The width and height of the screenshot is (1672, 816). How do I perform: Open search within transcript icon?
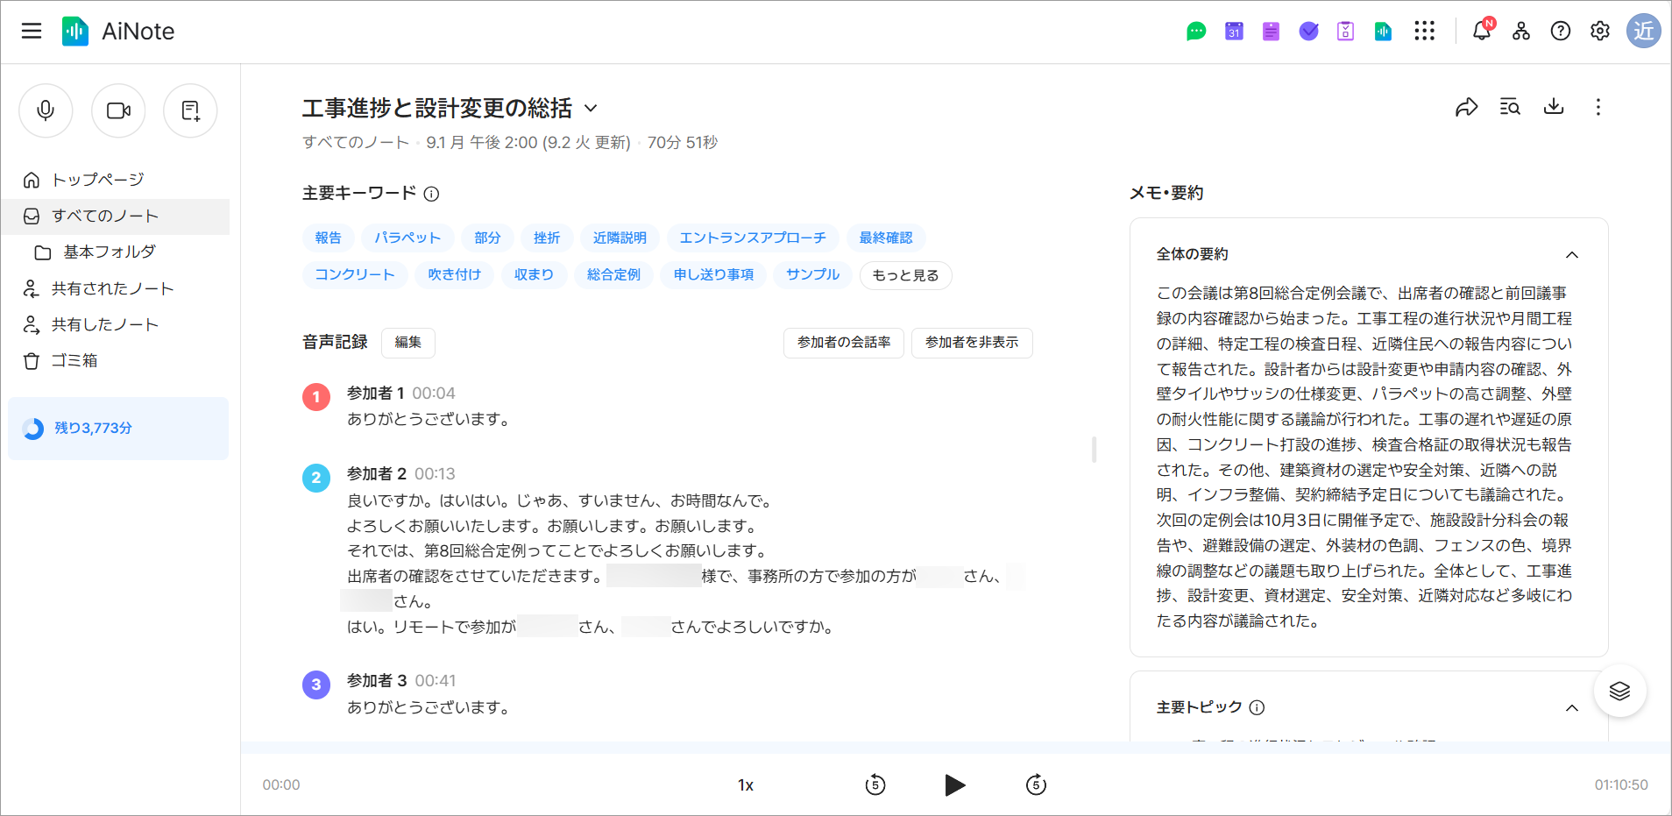point(1510,107)
